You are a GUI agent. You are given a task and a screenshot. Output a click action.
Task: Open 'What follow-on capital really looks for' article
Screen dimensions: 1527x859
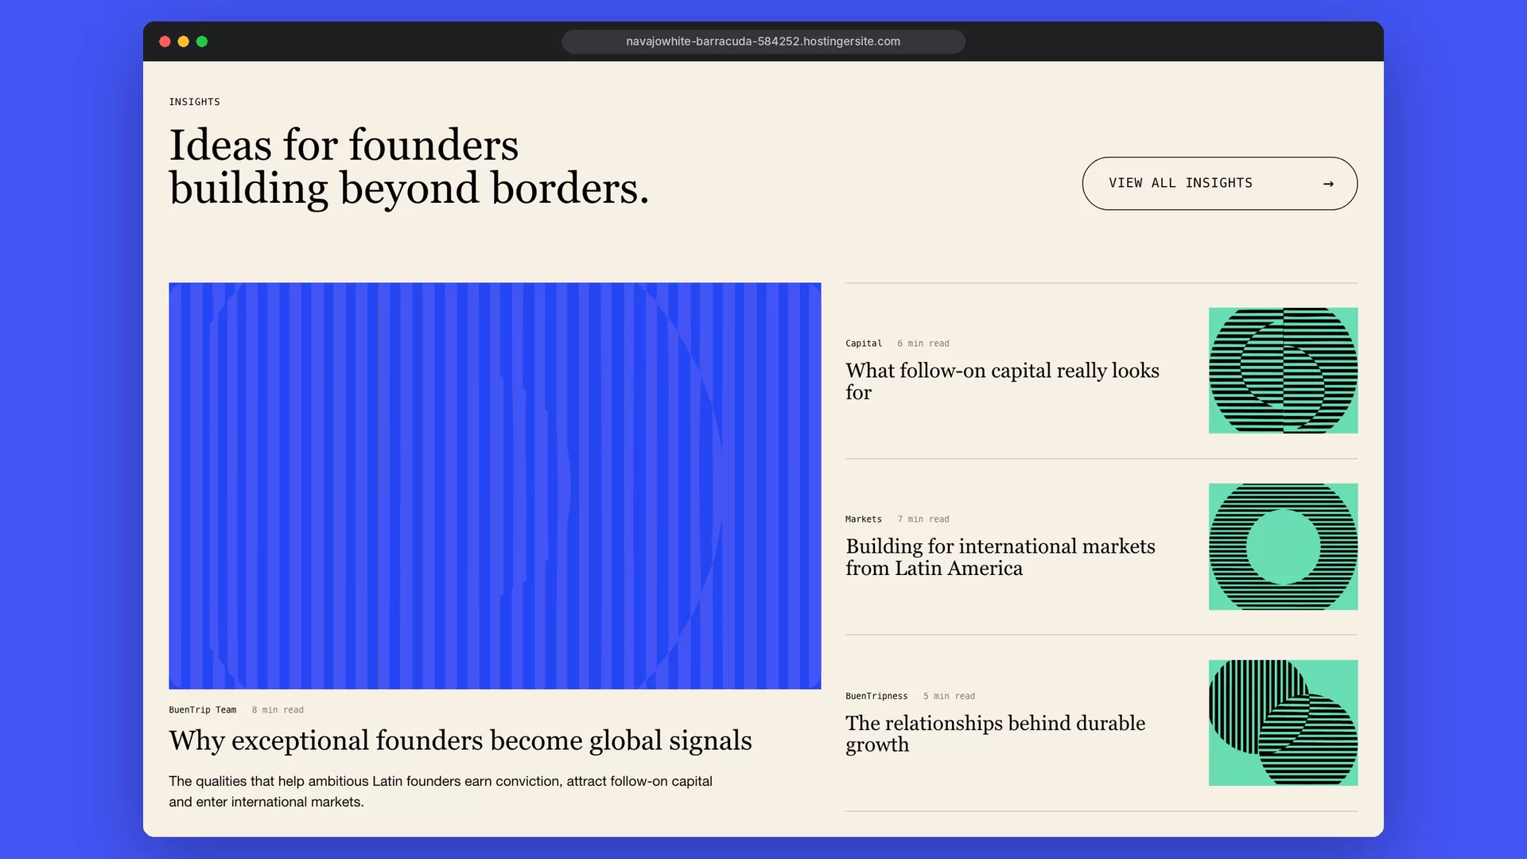[1002, 382]
